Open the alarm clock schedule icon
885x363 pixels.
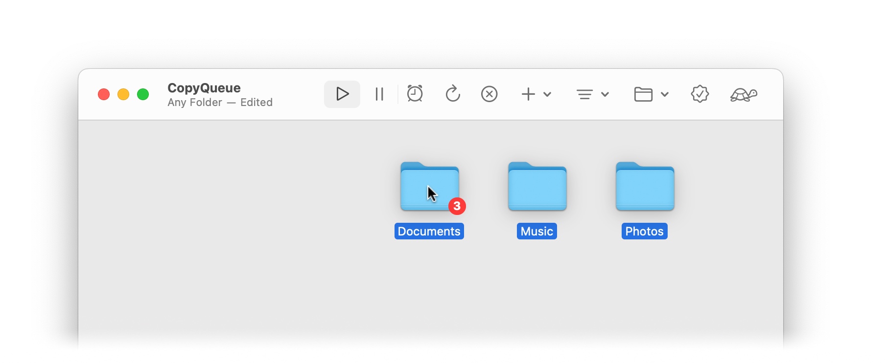(x=415, y=94)
